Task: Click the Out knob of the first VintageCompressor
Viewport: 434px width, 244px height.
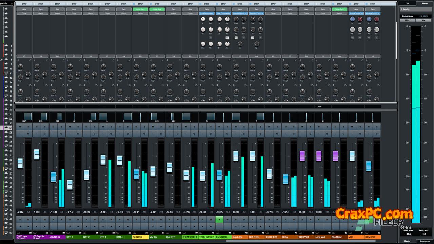Action: [x=360, y=19]
